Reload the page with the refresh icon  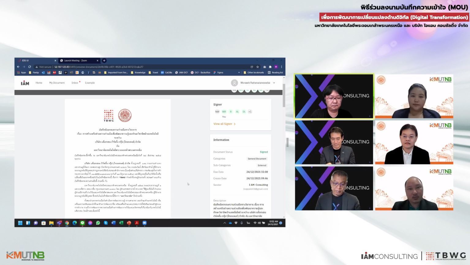pyautogui.click(x=30, y=67)
